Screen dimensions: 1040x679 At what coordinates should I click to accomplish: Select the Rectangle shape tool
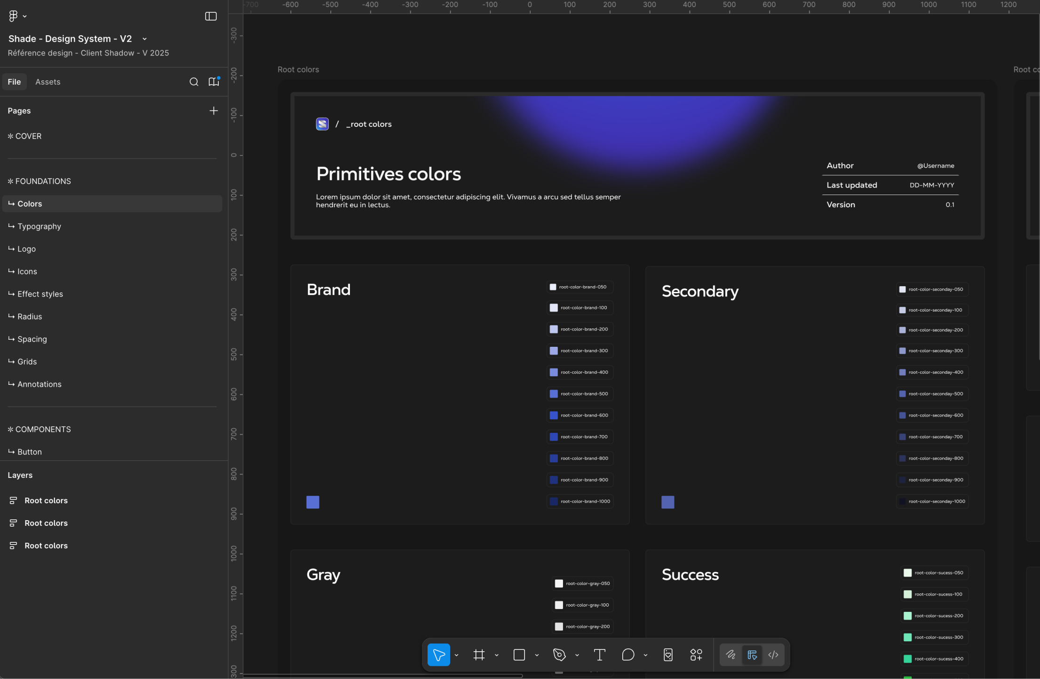pos(519,655)
